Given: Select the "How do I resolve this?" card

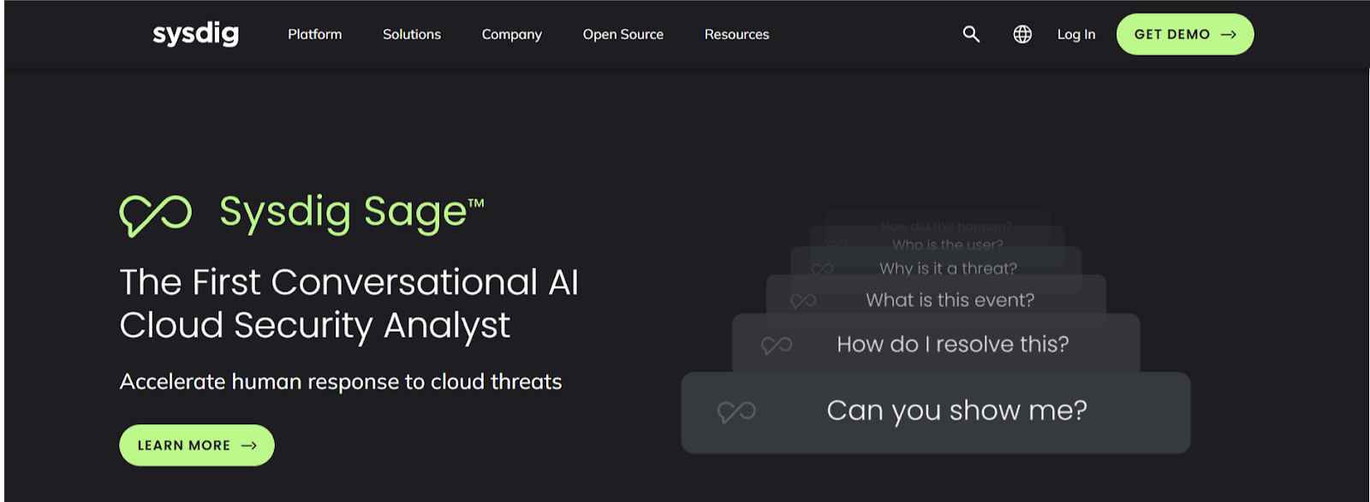Looking at the screenshot, I should coord(936,343).
